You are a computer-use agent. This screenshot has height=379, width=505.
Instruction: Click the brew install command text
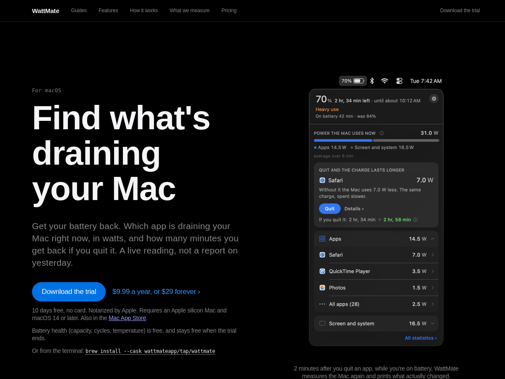tap(150, 351)
